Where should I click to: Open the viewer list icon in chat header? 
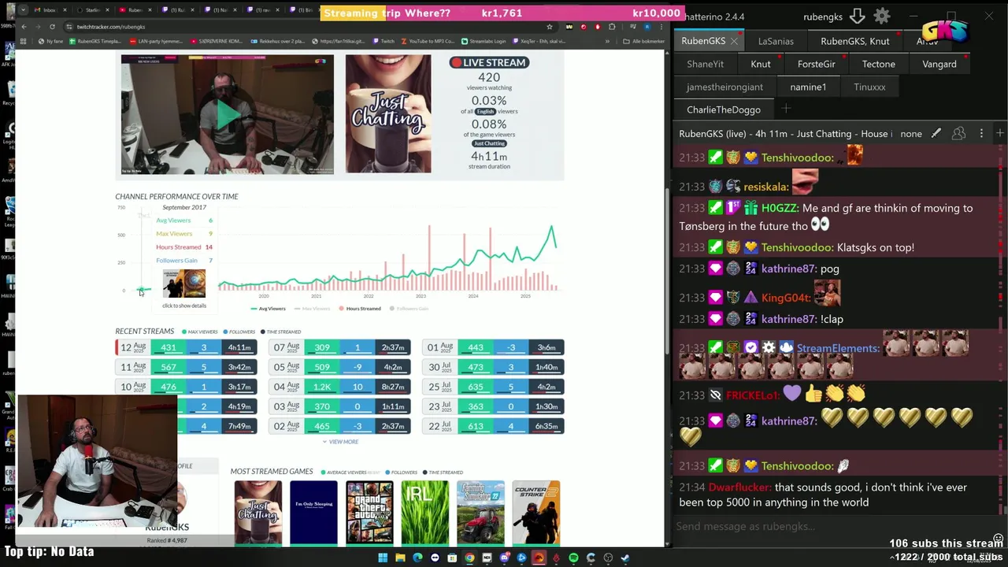click(x=958, y=134)
